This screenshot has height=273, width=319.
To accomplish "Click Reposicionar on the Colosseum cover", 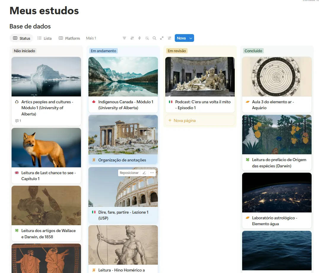I will point(129,173).
